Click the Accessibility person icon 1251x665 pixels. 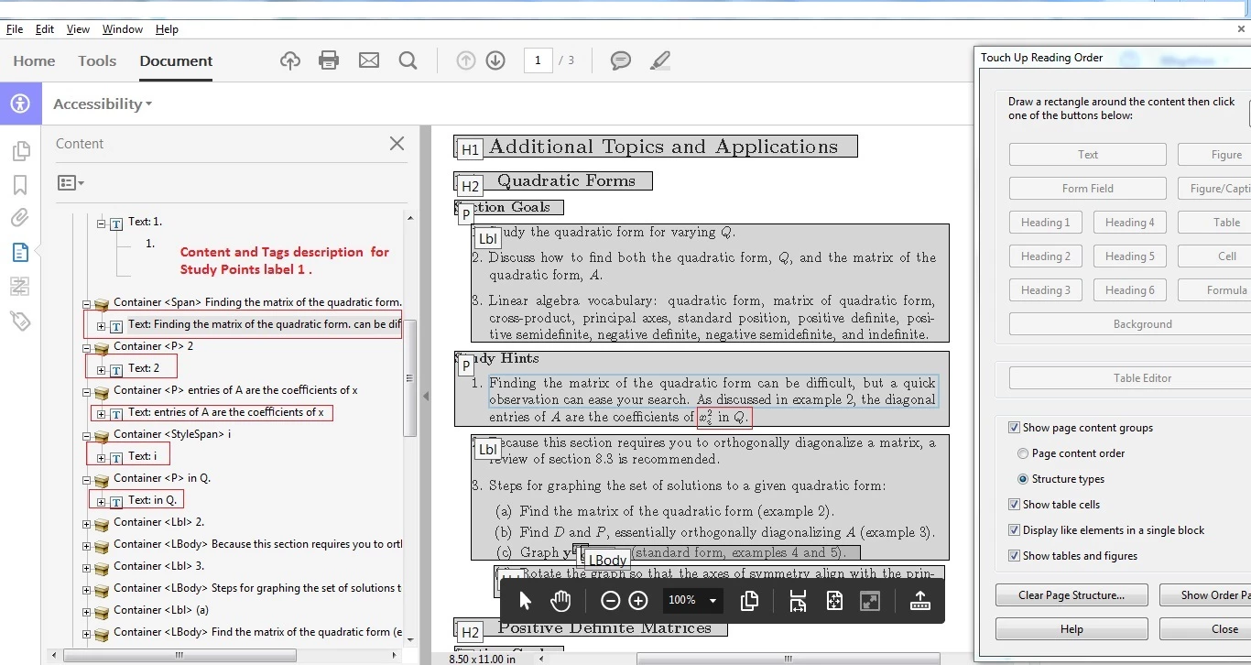20,104
